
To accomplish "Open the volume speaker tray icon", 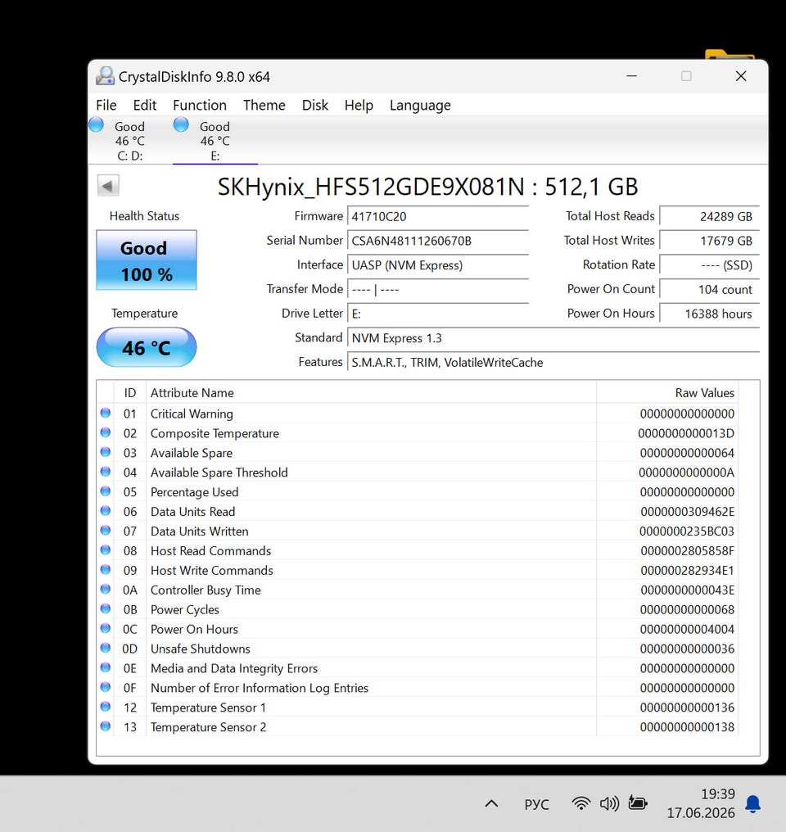I will pos(609,803).
